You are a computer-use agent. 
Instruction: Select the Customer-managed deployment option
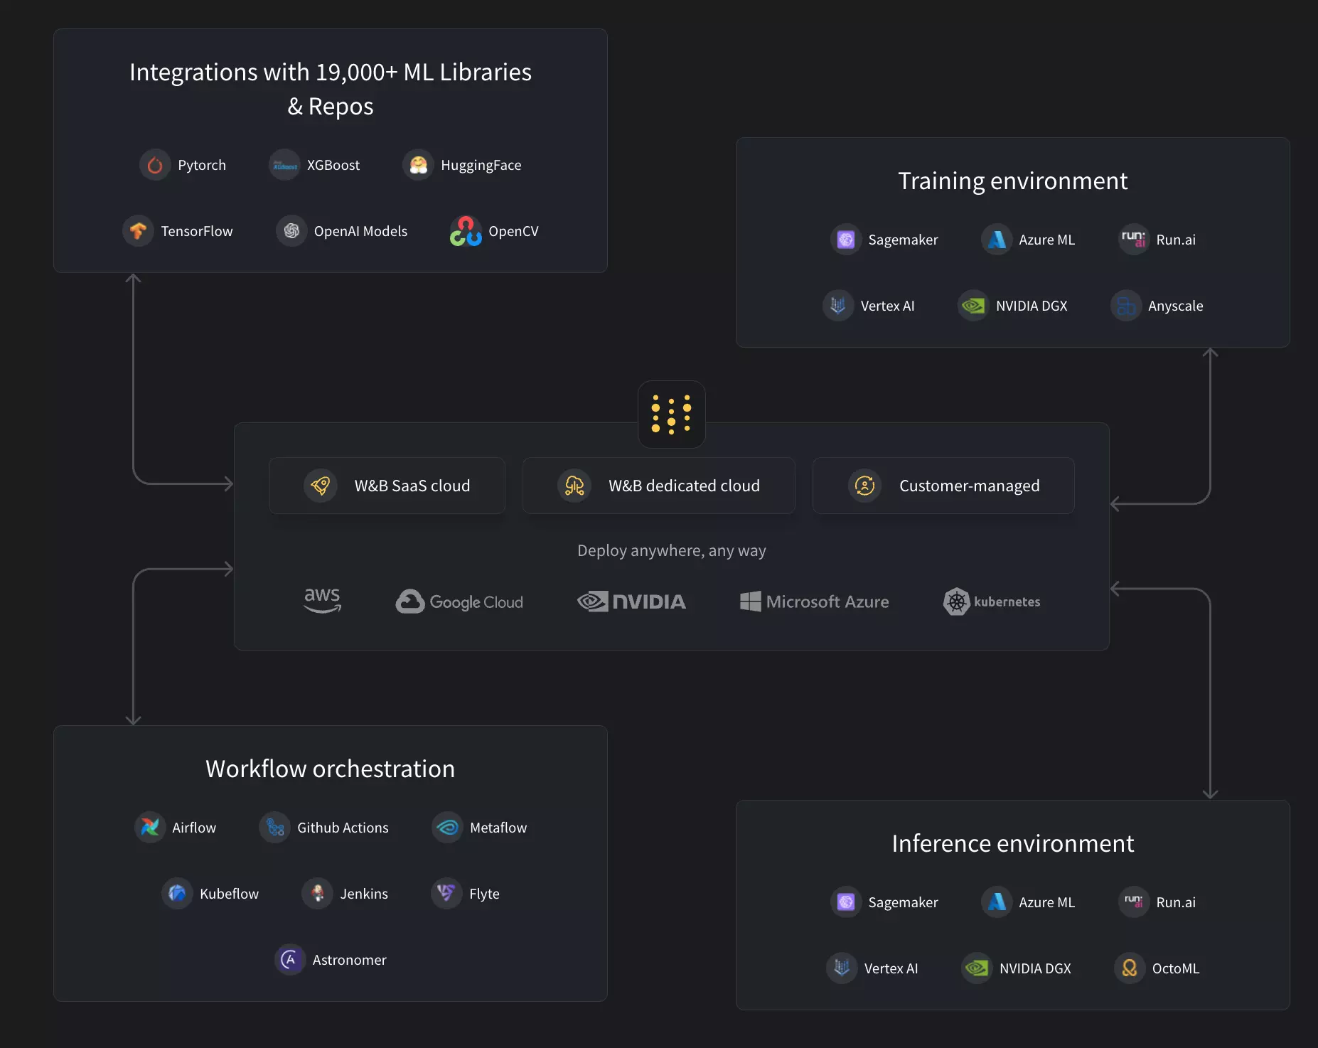click(x=943, y=486)
